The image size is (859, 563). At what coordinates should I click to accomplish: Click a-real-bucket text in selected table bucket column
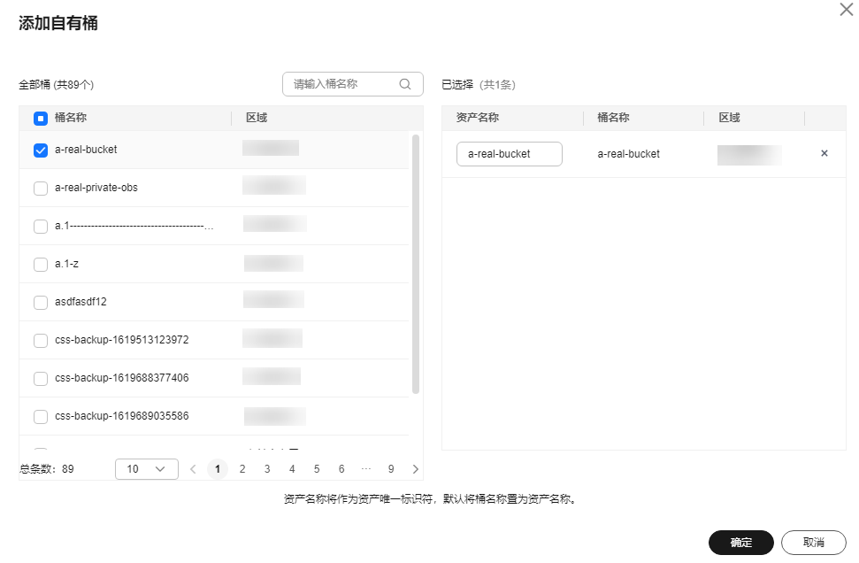[628, 154]
